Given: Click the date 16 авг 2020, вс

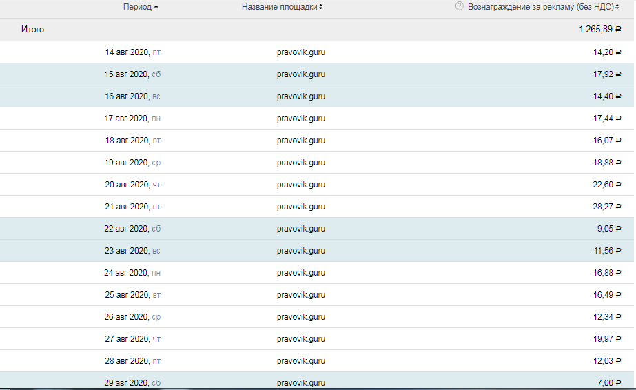Looking at the screenshot, I should point(132,96).
